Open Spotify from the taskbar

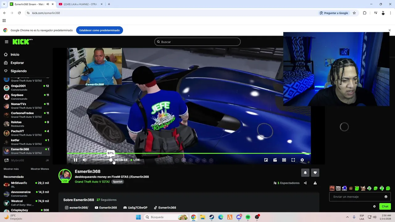point(248,217)
